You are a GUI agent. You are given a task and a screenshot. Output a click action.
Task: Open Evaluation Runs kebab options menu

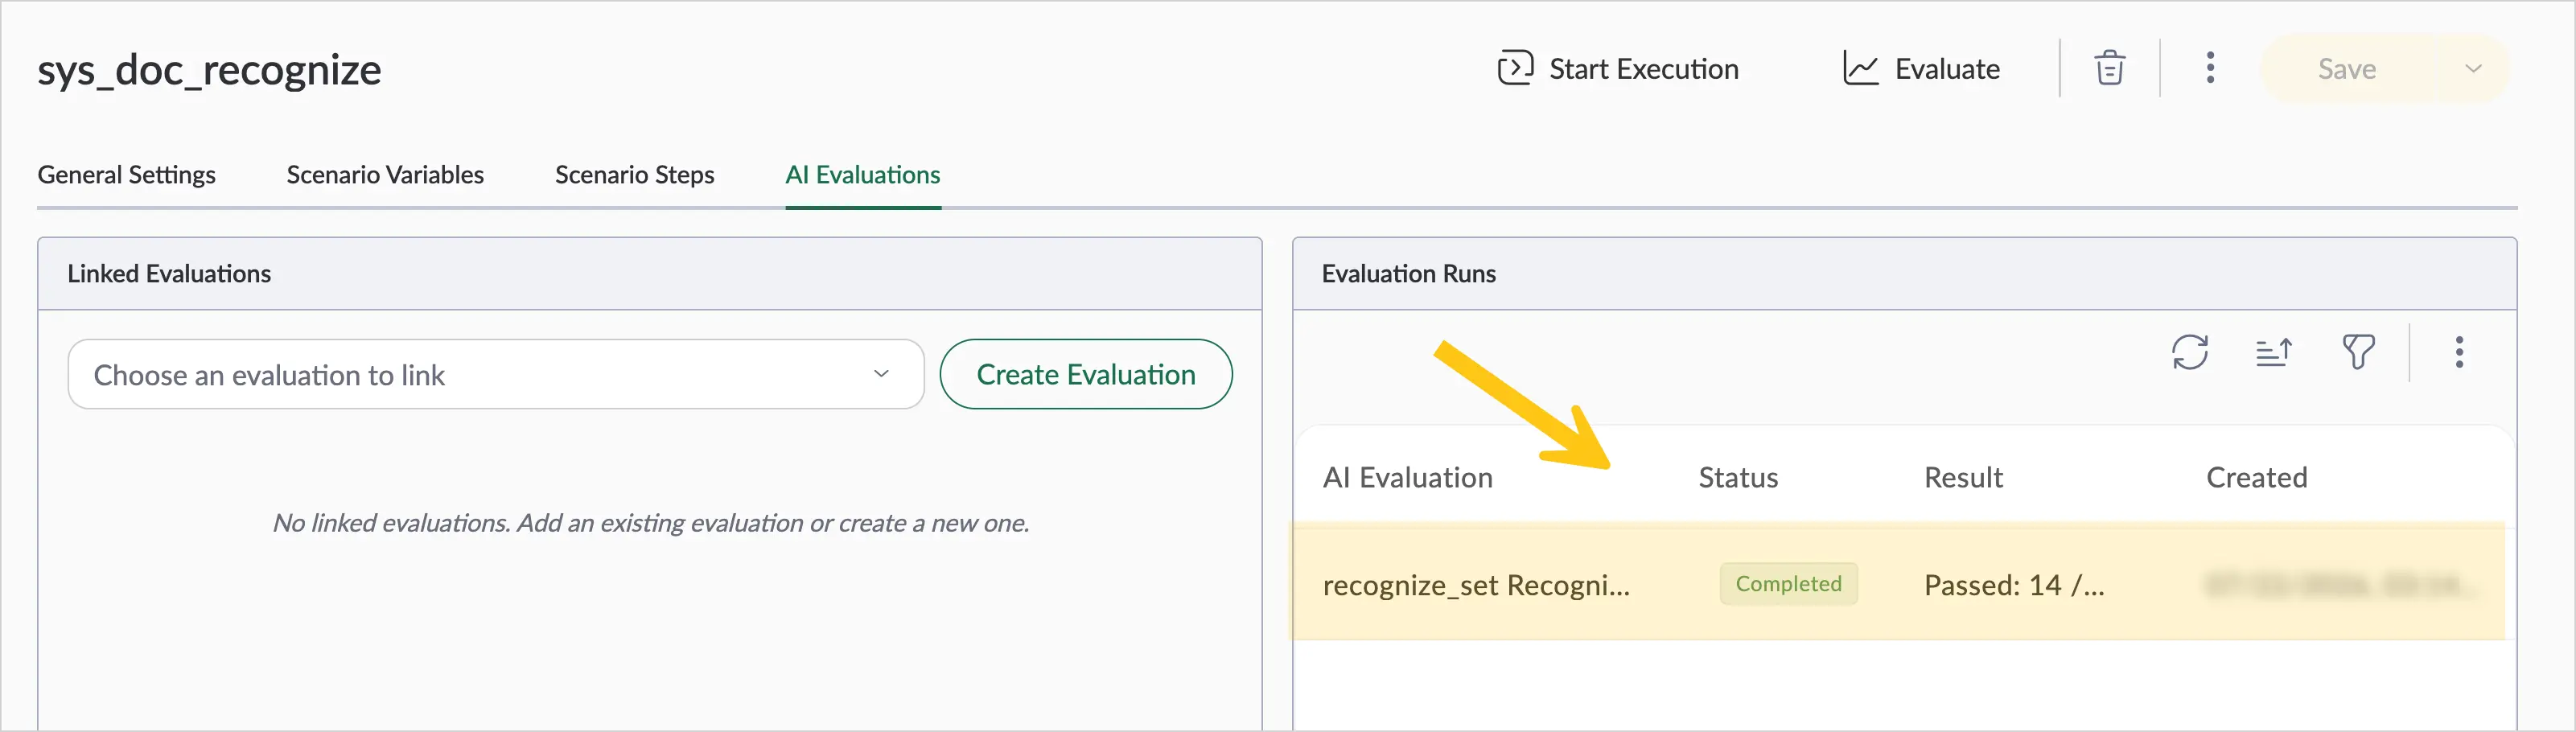(2459, 352)
